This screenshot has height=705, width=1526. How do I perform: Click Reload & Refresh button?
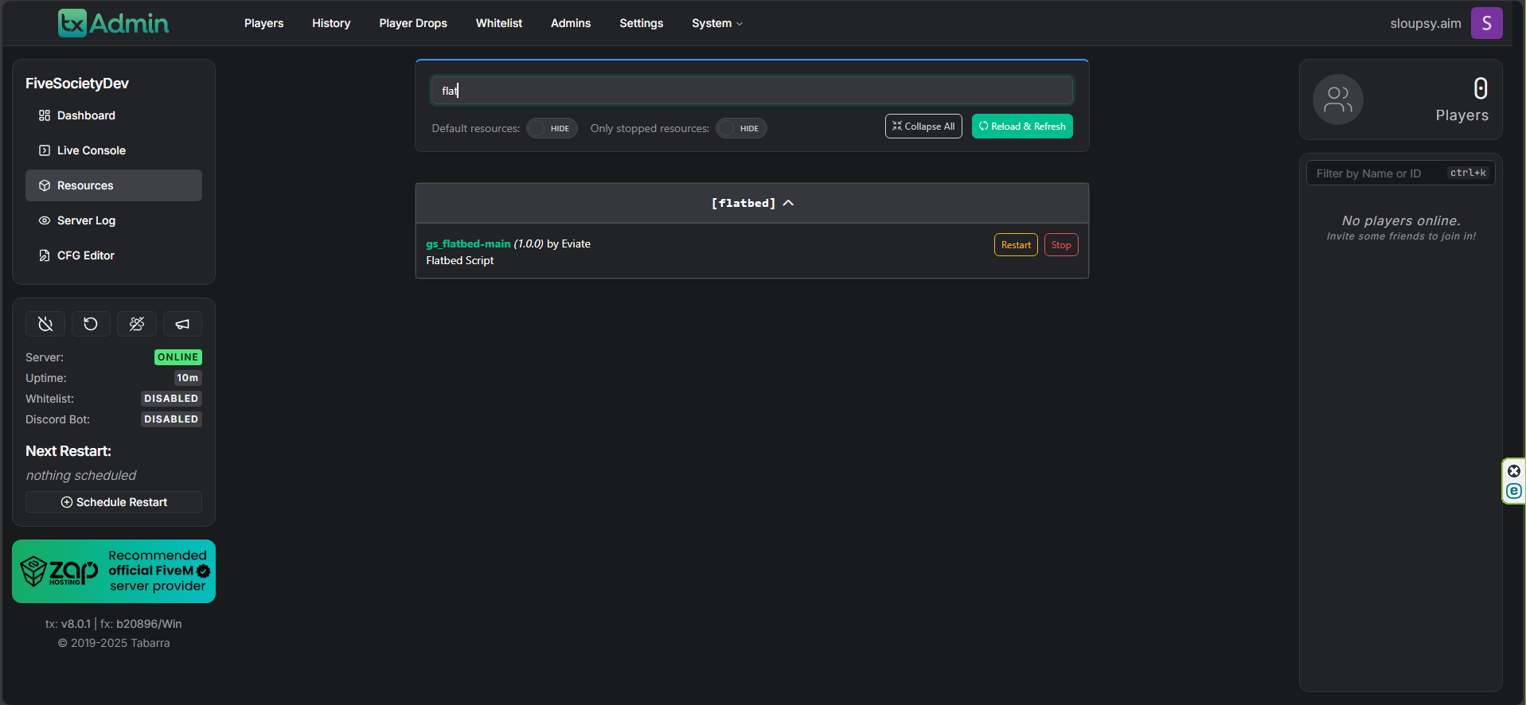tap(1022, 127)
